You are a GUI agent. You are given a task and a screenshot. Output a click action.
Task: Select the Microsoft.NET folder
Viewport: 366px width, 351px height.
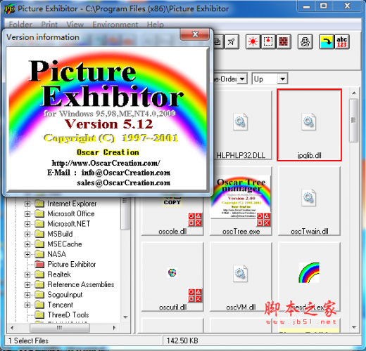point(69,224)
